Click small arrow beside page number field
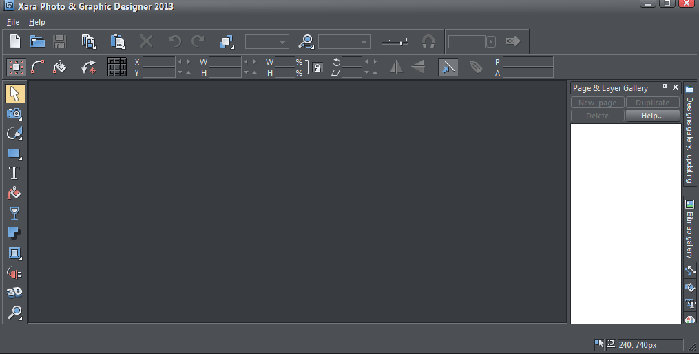The width and height of the screenshot is (699, 354). pyautogui.click(x=491, y=42)
